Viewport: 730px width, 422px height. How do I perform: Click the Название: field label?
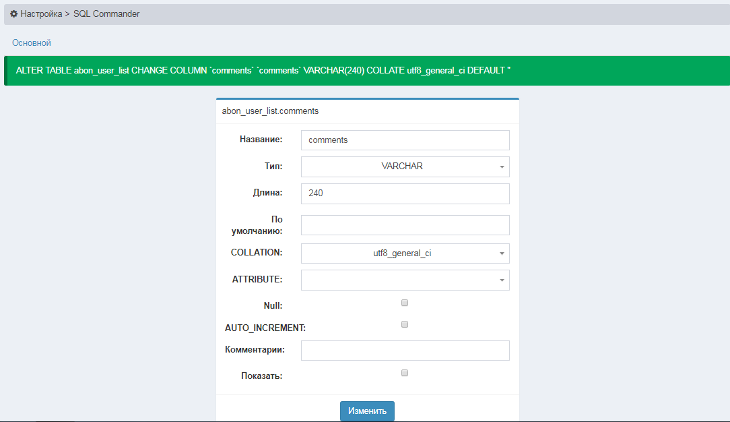tap(261, 140)
